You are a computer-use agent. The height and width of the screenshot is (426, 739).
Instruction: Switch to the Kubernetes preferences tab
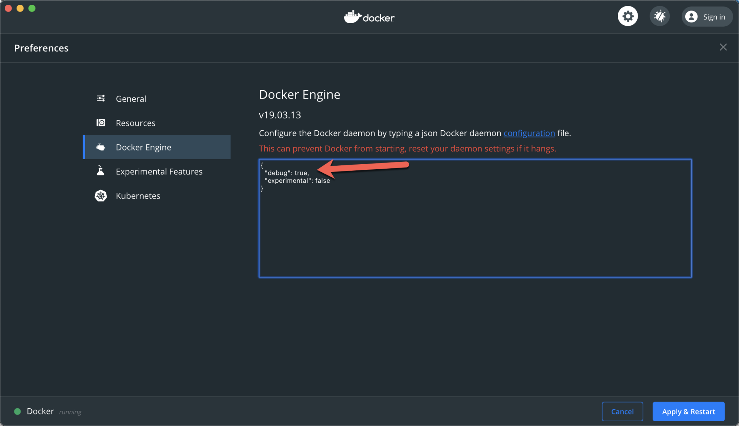click(138, 195)
